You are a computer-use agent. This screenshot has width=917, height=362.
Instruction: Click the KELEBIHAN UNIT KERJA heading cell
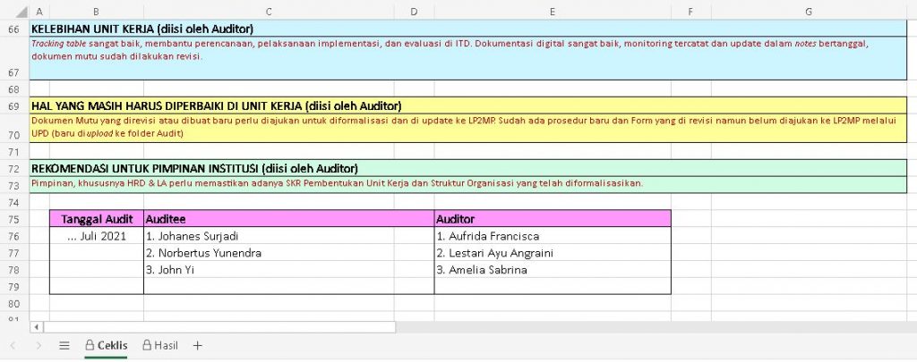pyautogui.click(x=141, y=29)
